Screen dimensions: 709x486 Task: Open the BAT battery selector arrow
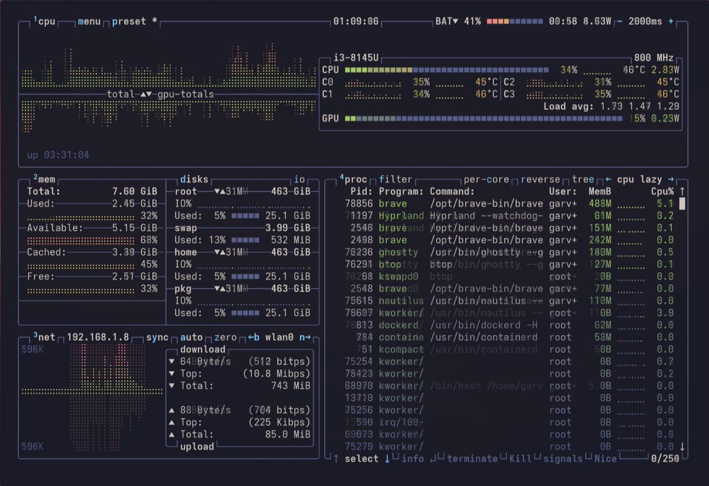coord(456,21)
